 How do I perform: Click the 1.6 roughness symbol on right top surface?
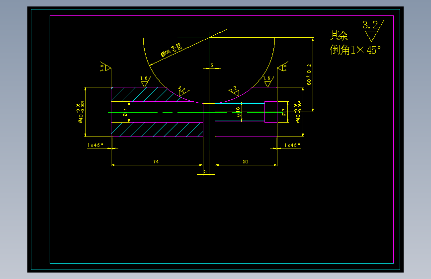point(268,81)
